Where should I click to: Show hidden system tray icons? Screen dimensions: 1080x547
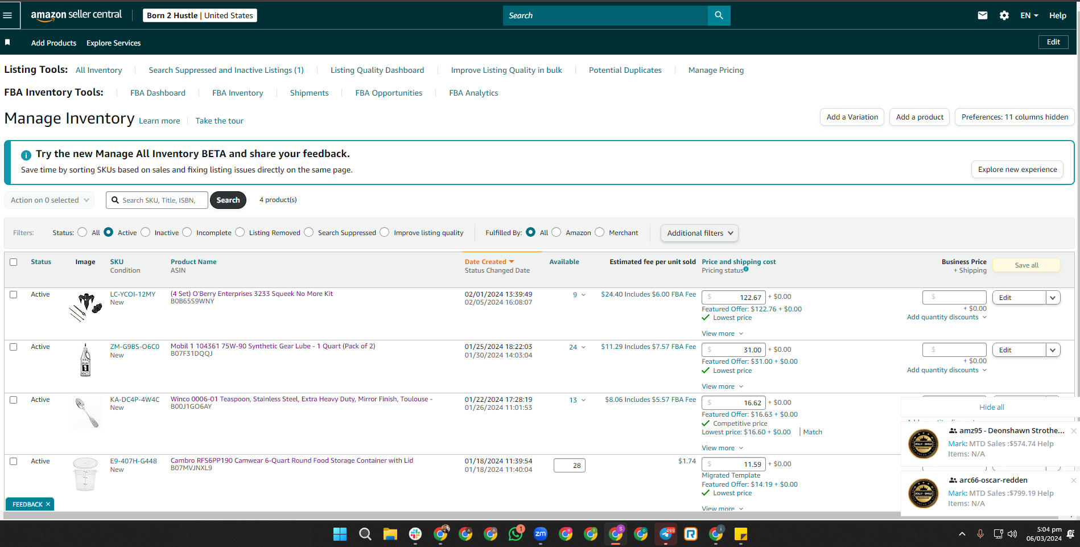coord(962,534)
